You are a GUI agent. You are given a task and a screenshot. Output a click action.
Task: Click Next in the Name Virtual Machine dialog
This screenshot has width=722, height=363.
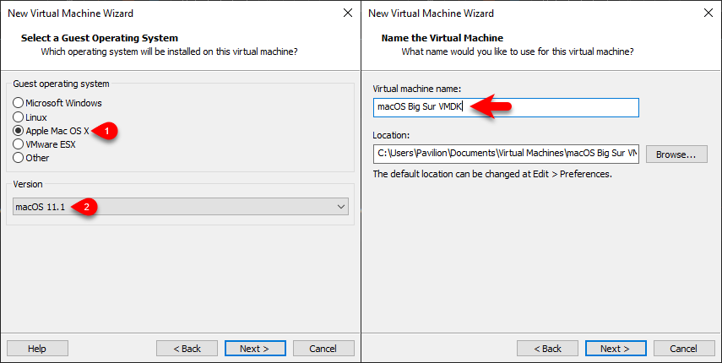616,349
